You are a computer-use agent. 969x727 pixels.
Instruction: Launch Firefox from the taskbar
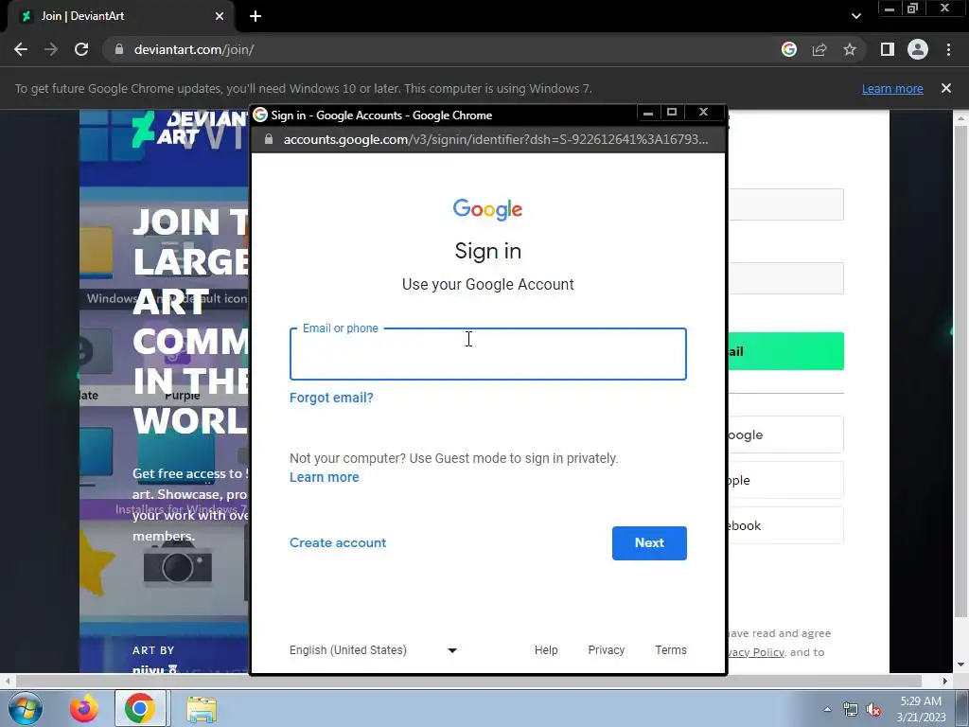(x=84, y=708)
